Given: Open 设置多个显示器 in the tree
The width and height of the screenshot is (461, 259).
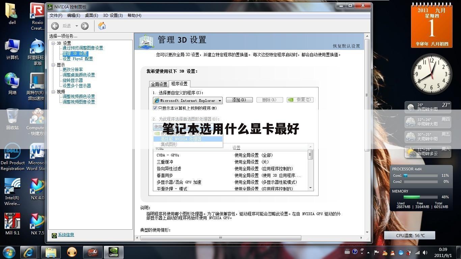Looking at the screenshot, I should click(x=77, y=86).
